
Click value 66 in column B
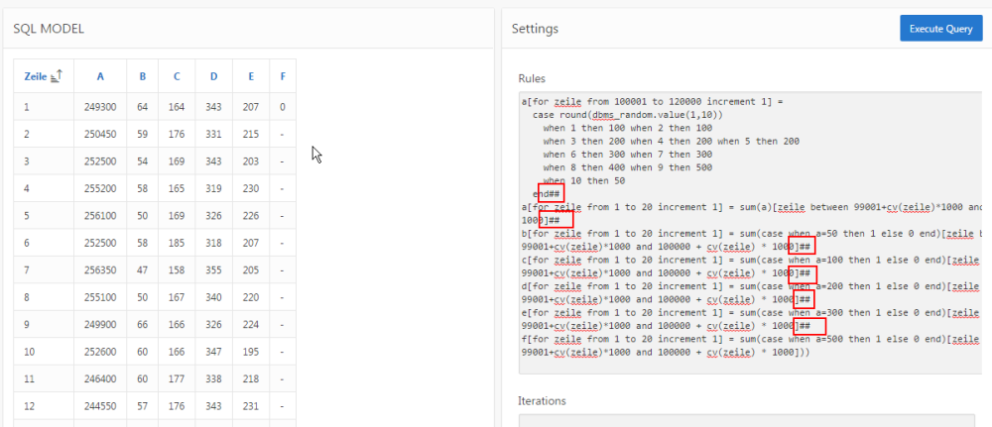[x=142, y=325]
